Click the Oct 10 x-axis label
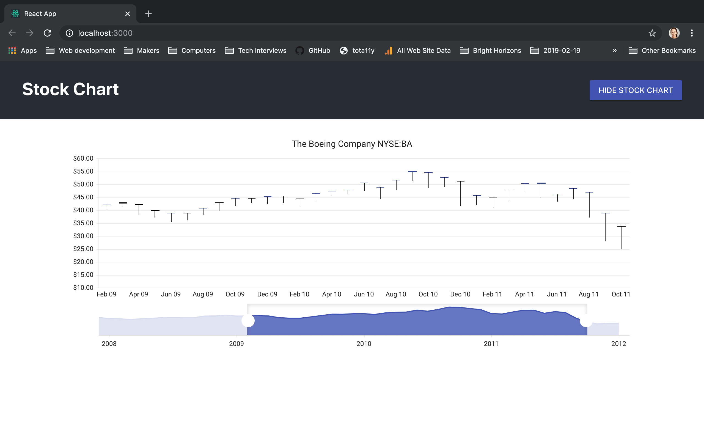Viewport: 704px width, 440px height. coord(428,294)
